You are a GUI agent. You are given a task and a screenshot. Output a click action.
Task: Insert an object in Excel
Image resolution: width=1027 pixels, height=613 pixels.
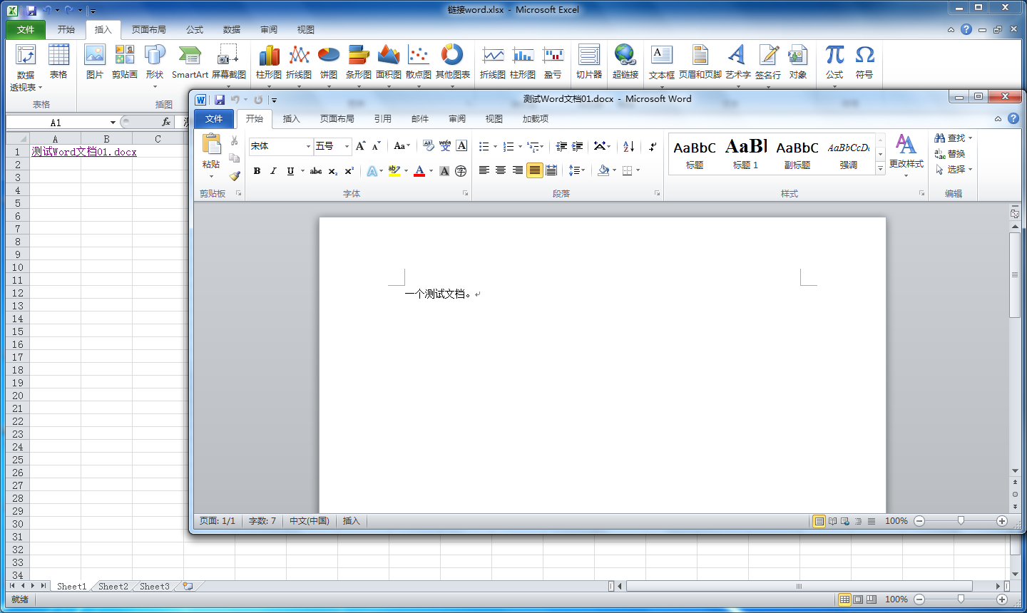[x=797, y=62]
